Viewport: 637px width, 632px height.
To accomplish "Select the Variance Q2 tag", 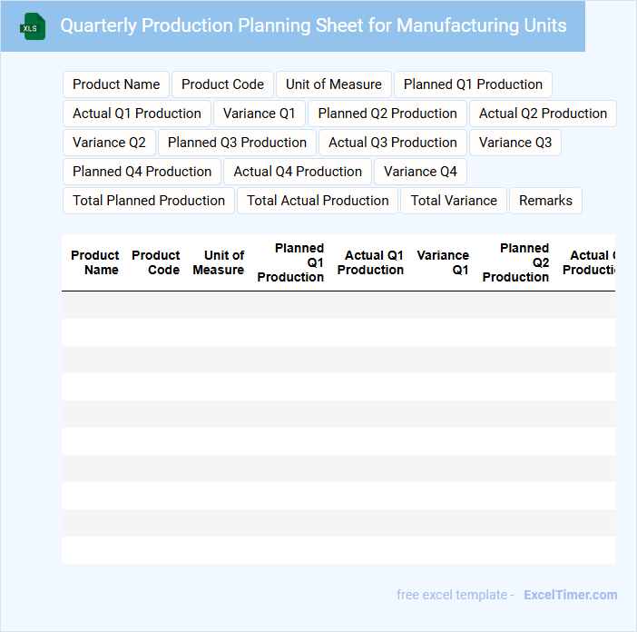I will pos(110,143).
